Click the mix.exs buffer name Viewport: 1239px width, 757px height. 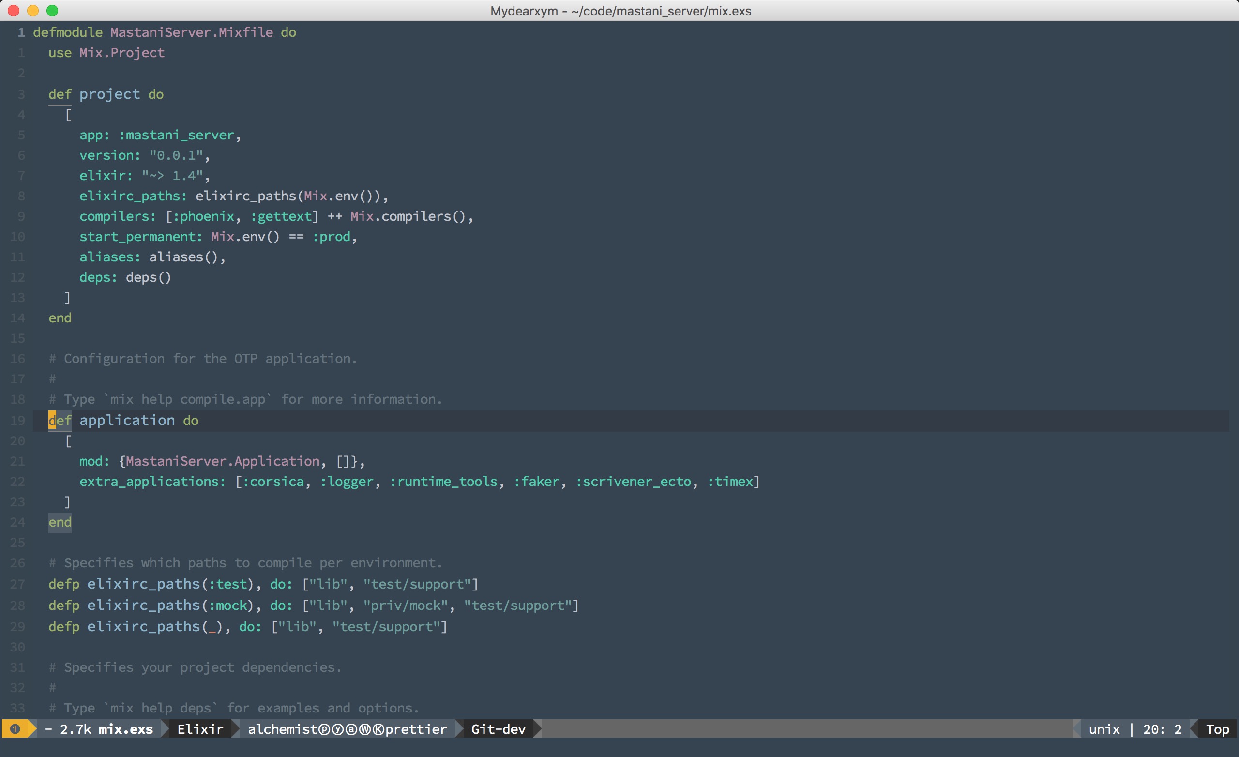click(125, 729)
